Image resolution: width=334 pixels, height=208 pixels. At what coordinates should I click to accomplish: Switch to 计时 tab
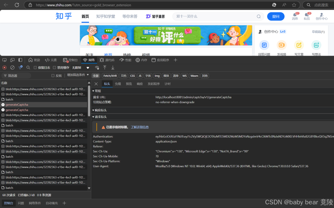coord(167,84)
